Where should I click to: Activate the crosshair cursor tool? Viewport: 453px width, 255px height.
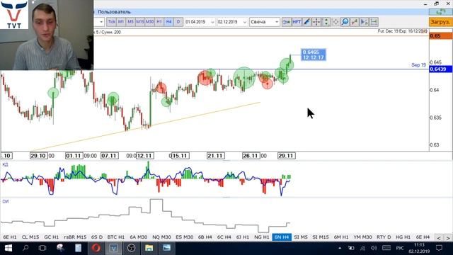(316, 22)
